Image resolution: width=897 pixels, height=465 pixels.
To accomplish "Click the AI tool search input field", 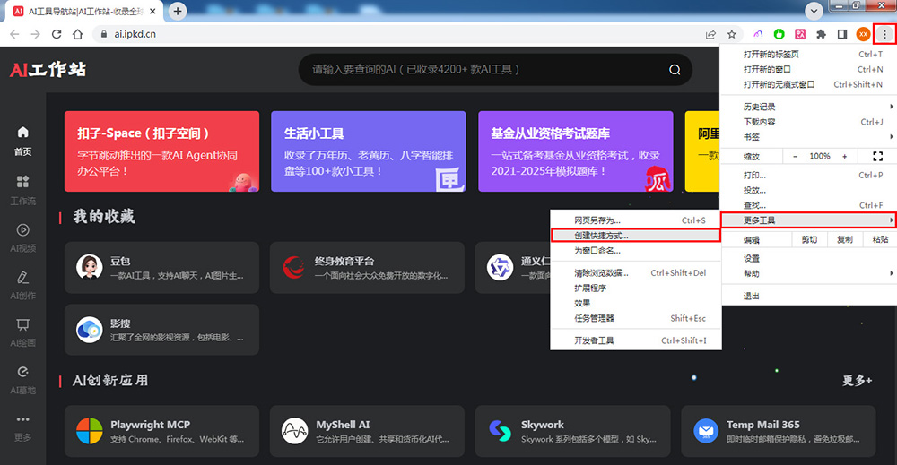I will (x=495, y=70).
